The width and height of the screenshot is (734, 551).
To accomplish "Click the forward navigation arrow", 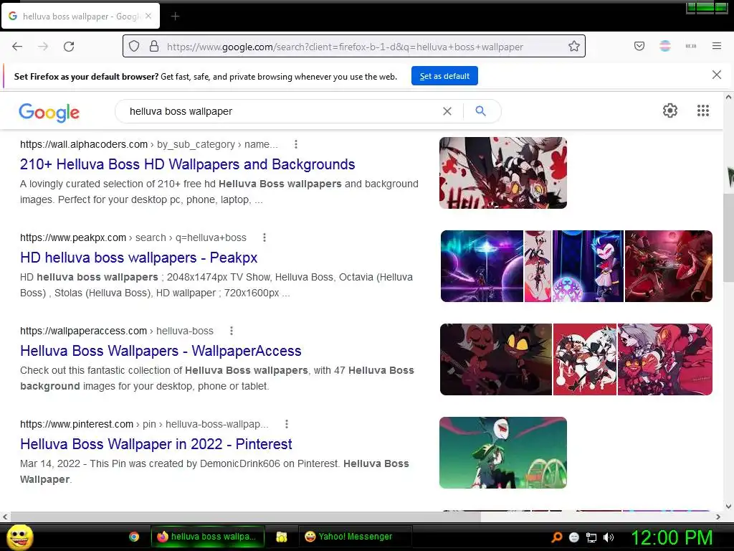I will click(43, 47).
